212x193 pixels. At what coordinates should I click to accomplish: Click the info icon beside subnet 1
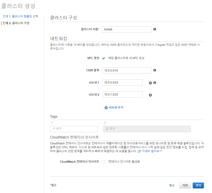pos(155,83)
